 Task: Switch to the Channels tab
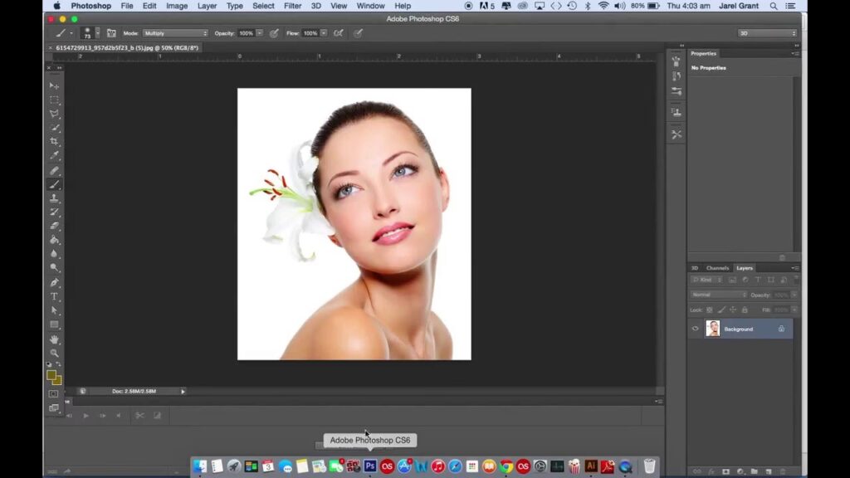(x=717, y=268)
